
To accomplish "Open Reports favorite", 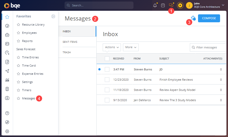I will [x=27, y=41].
